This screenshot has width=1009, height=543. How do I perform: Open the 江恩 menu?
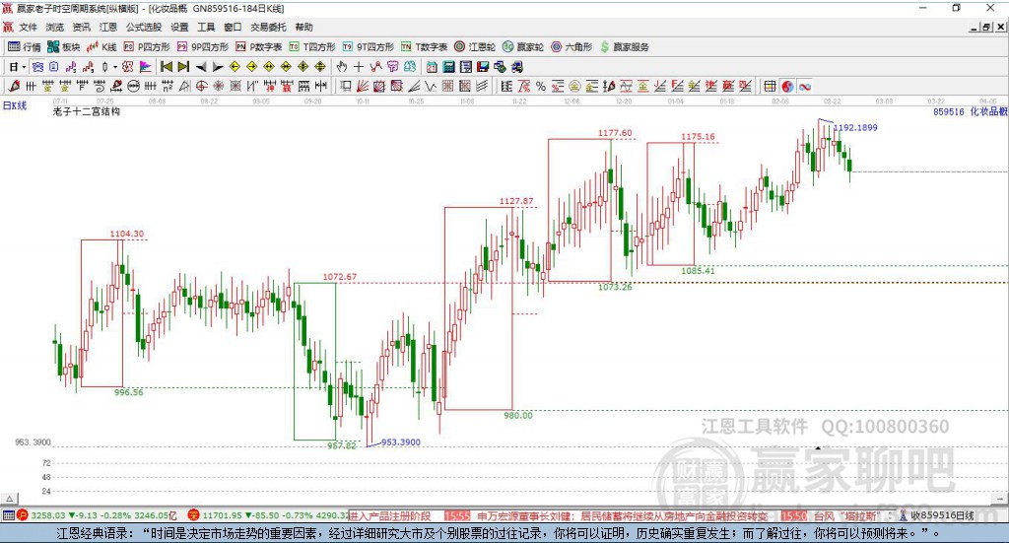(x=107, y=28)
